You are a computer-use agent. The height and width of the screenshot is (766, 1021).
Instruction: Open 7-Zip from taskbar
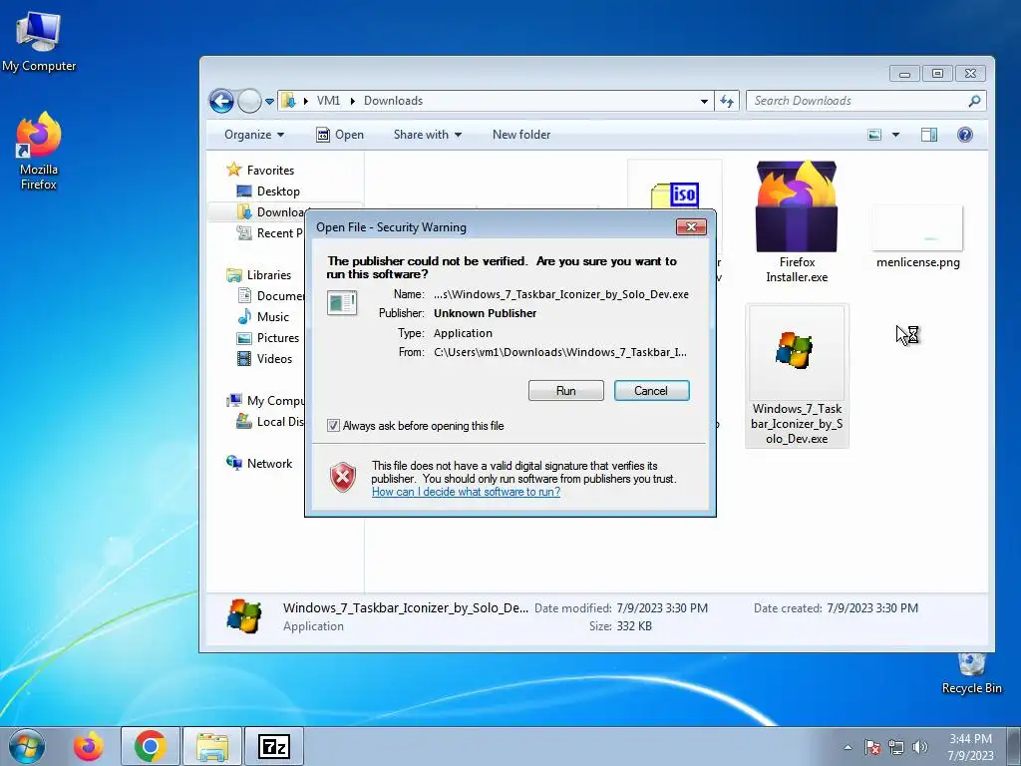(x=274, y=746)
